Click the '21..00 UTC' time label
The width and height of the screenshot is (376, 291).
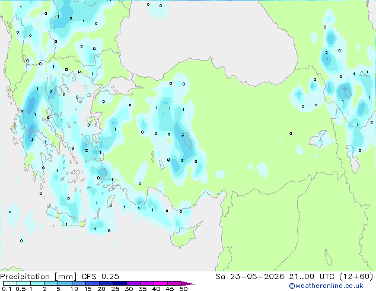[312, 277]
